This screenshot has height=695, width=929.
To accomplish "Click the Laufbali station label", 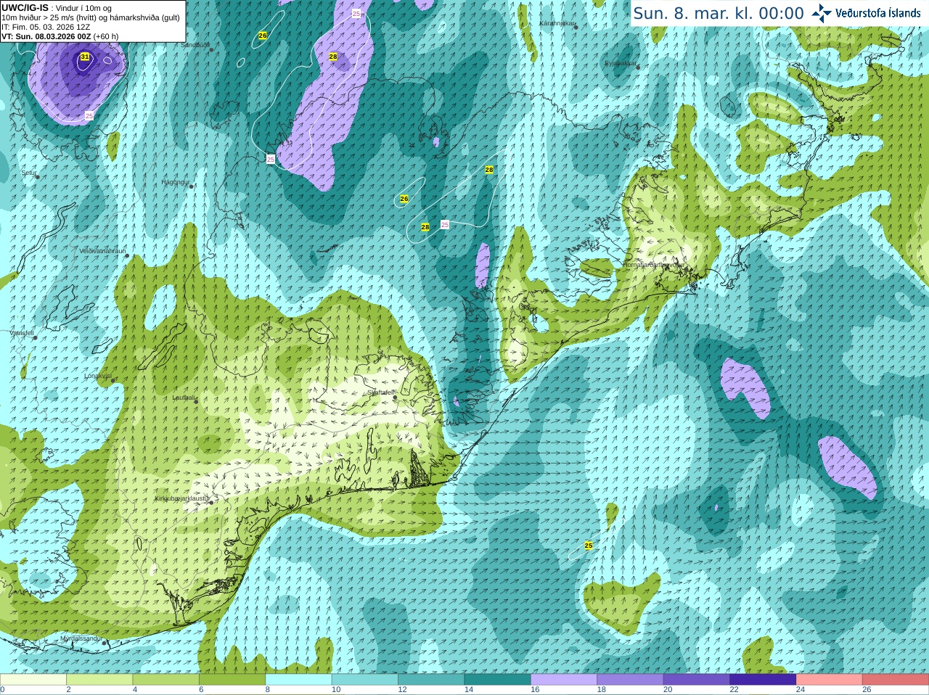I will 184,398.
